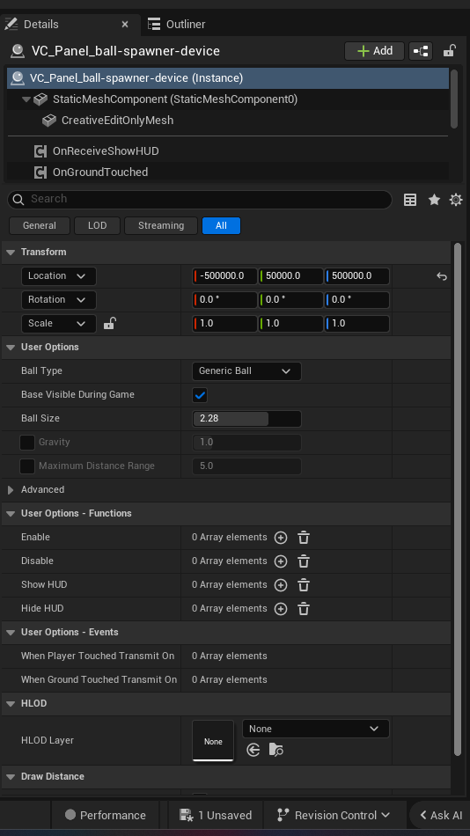Enable the Maximum Distance Range checkbox
The width and height of the screenshot is (470, 836).
click(x=27, y=466)
